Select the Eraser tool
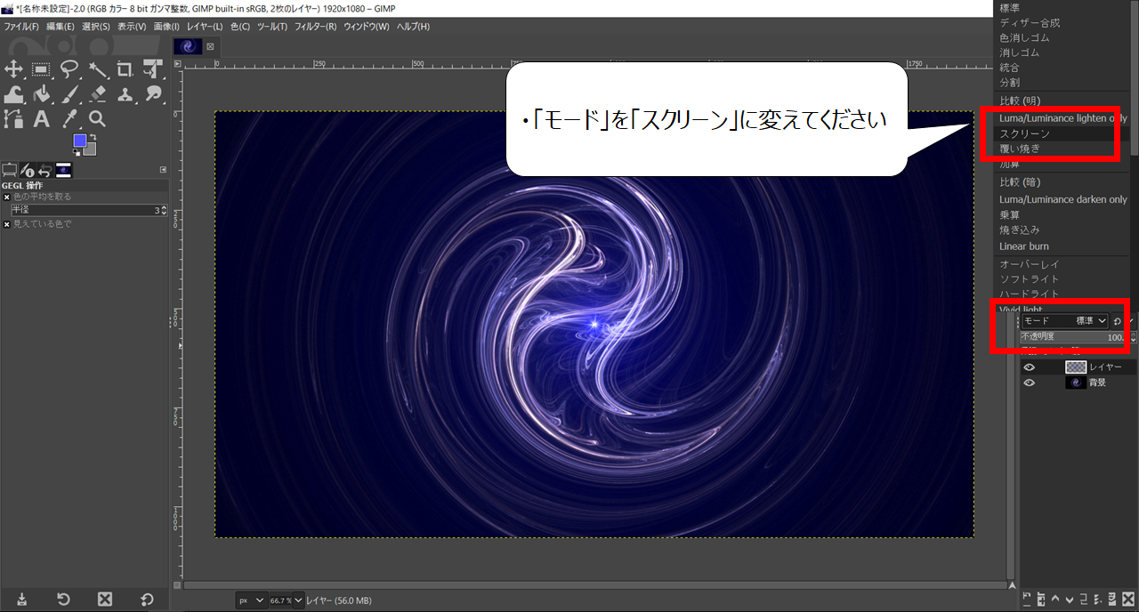This screenshot has width=1139, height=612. (x=98, y=93)
